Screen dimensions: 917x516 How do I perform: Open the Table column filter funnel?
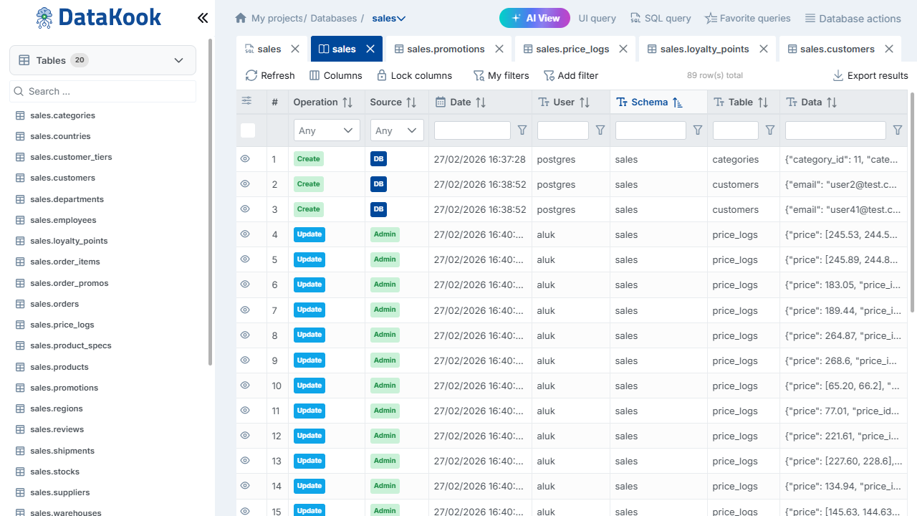pos(770,130)
